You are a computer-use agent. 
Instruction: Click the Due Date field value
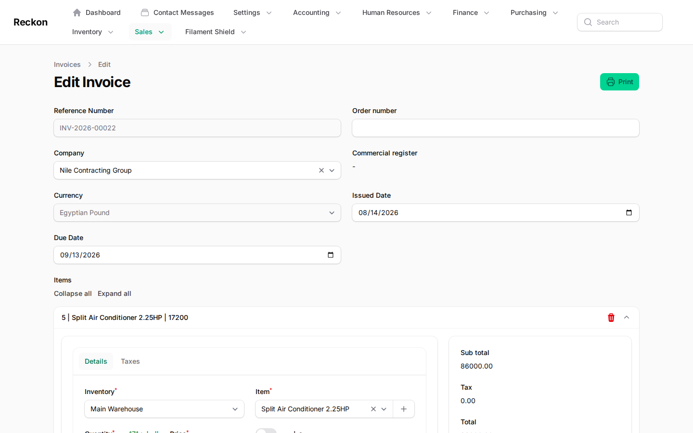click(80, 255)
